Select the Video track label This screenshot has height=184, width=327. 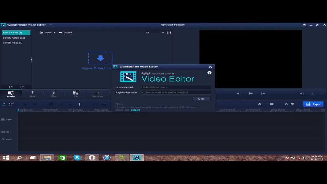point(7,120)
